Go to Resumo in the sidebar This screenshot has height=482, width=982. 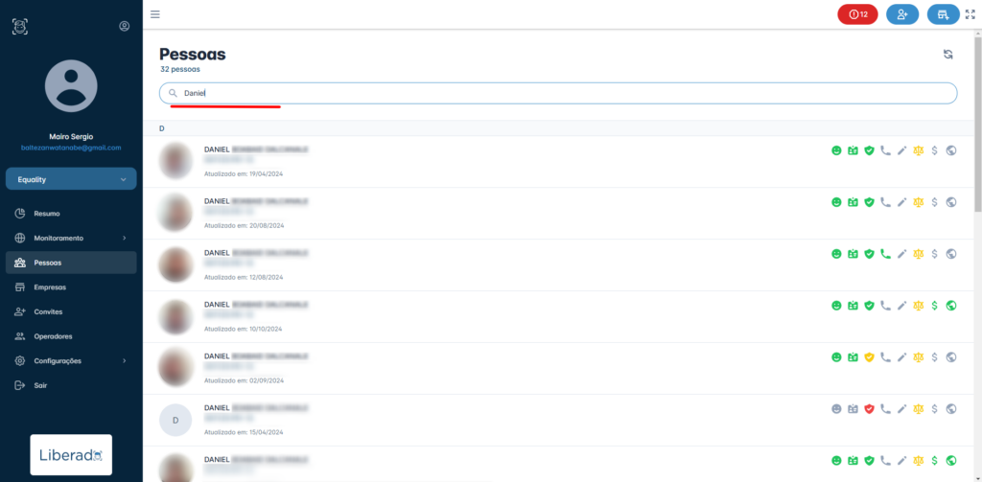[x=71, y=214]
